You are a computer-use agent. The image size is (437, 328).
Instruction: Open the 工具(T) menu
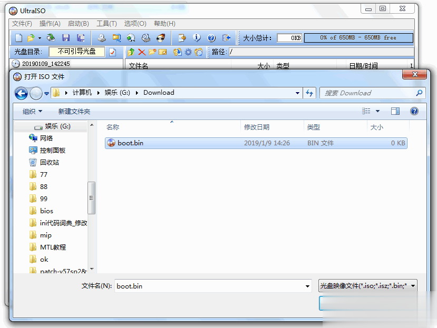(106, 24)
